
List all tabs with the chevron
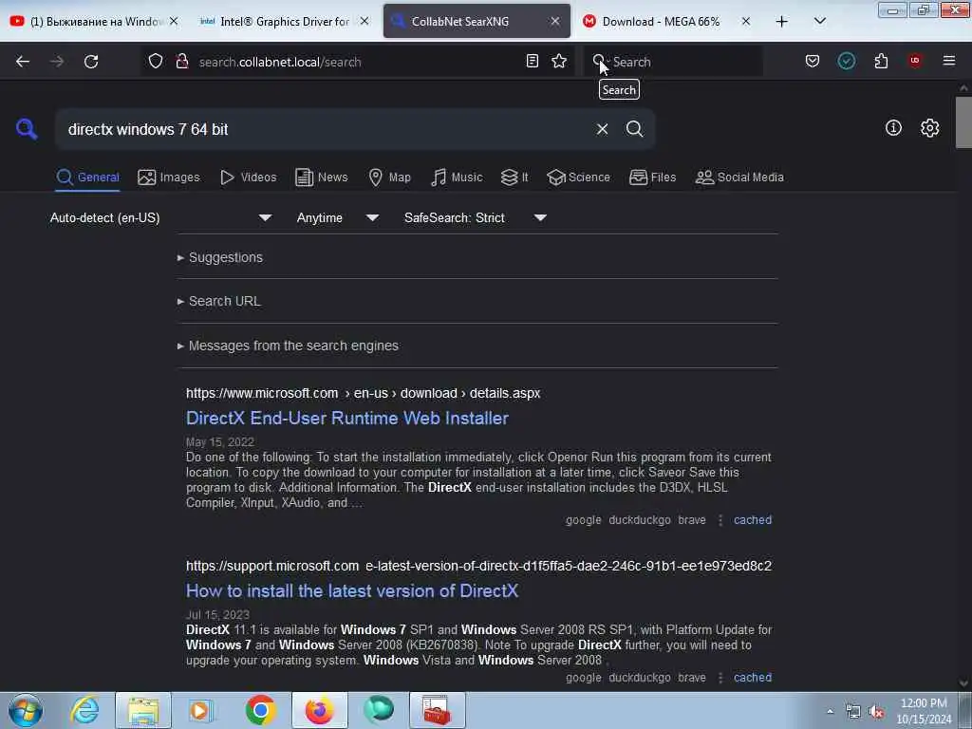point(819,22)
